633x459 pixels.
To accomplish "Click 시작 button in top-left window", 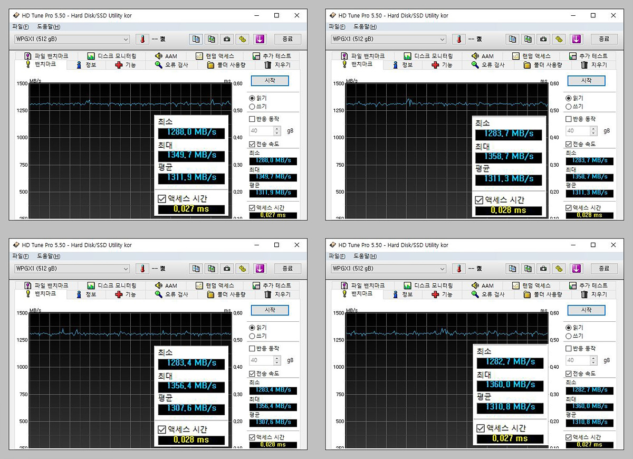I will click(x=270, y=81).
